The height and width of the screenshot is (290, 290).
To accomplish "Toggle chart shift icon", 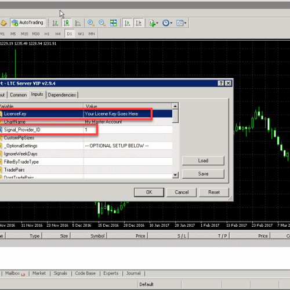I will (x=139, y=23).
